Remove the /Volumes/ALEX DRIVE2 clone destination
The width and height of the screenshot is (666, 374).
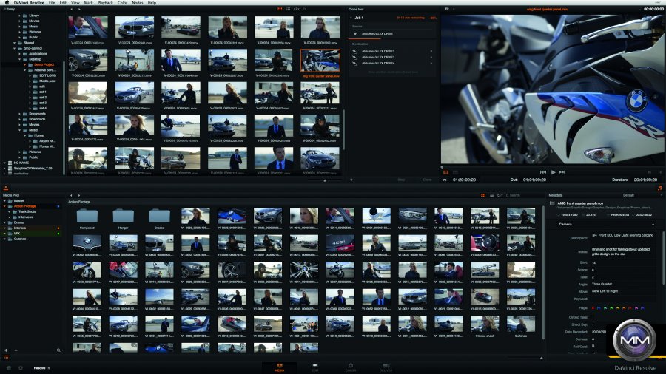tap(431, 52)
